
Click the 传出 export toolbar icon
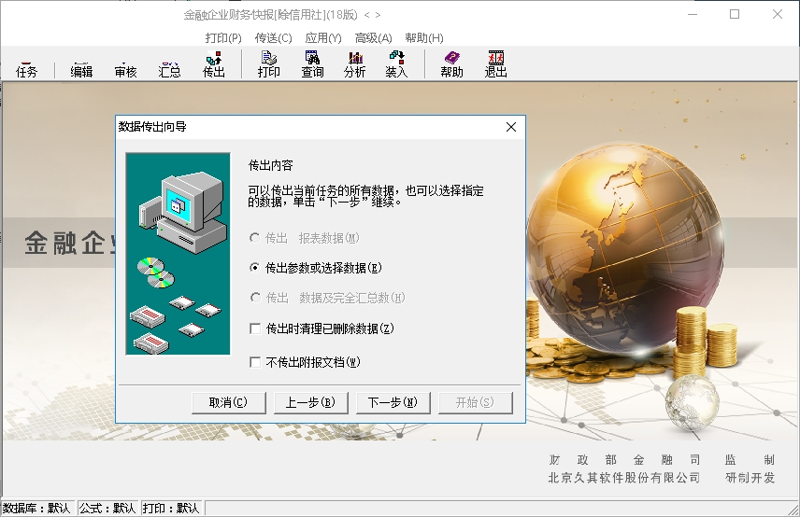[x=214, y=64]
